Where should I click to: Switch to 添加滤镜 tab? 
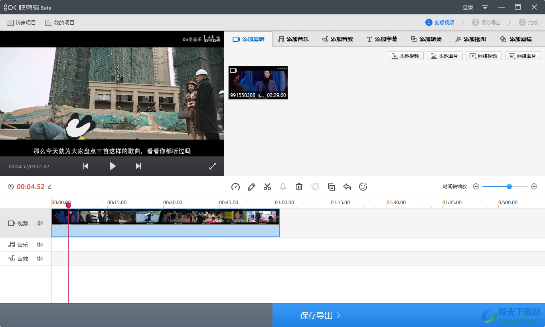tap(516, 39)
